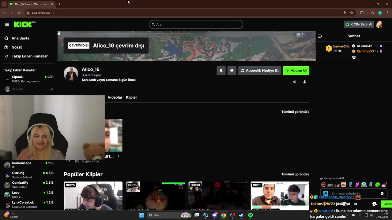This screenshot has width=392, height=220.
Task: Bookmark this page with the star icon
Action: click(352, 13)
